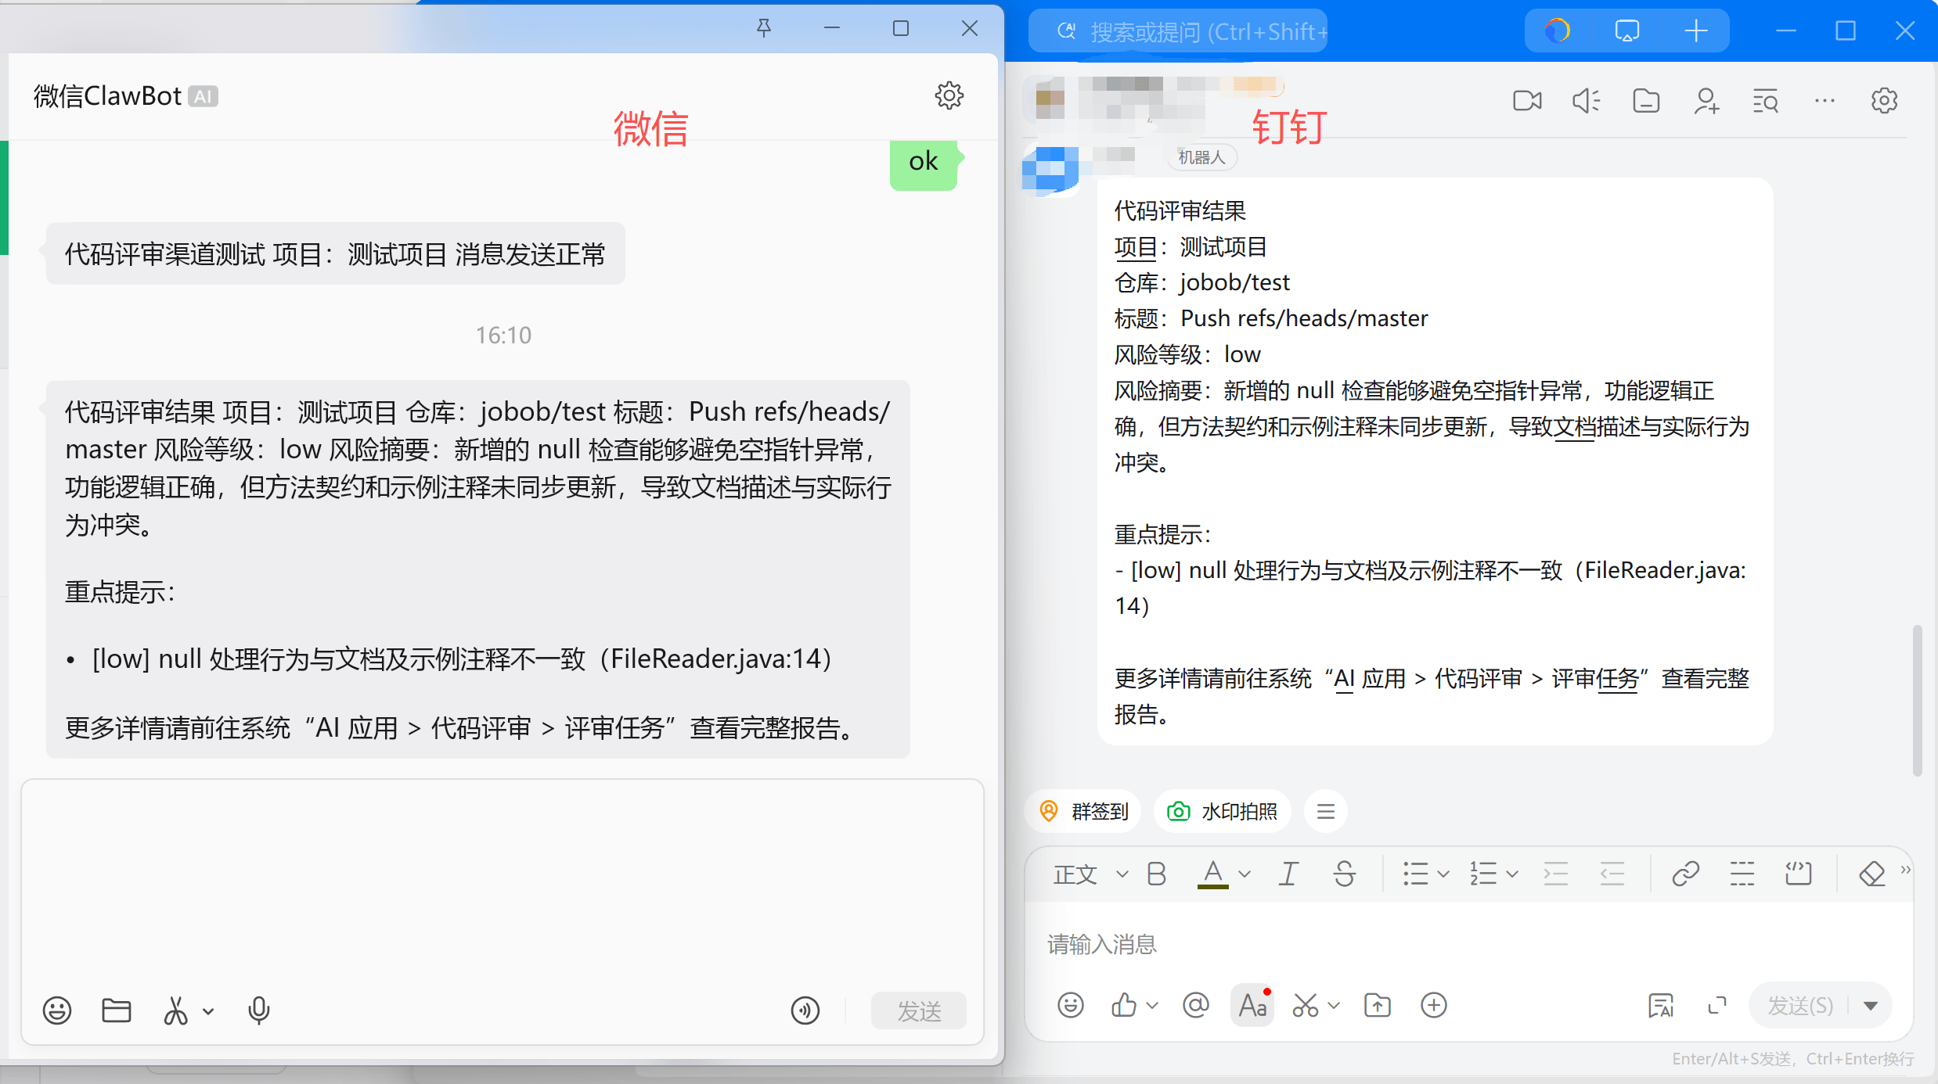This screenshot has height=1084, width=1938.
Task: Click the DingTalk screenshot scissors icon
Action: click(x=1306, y=1004)
